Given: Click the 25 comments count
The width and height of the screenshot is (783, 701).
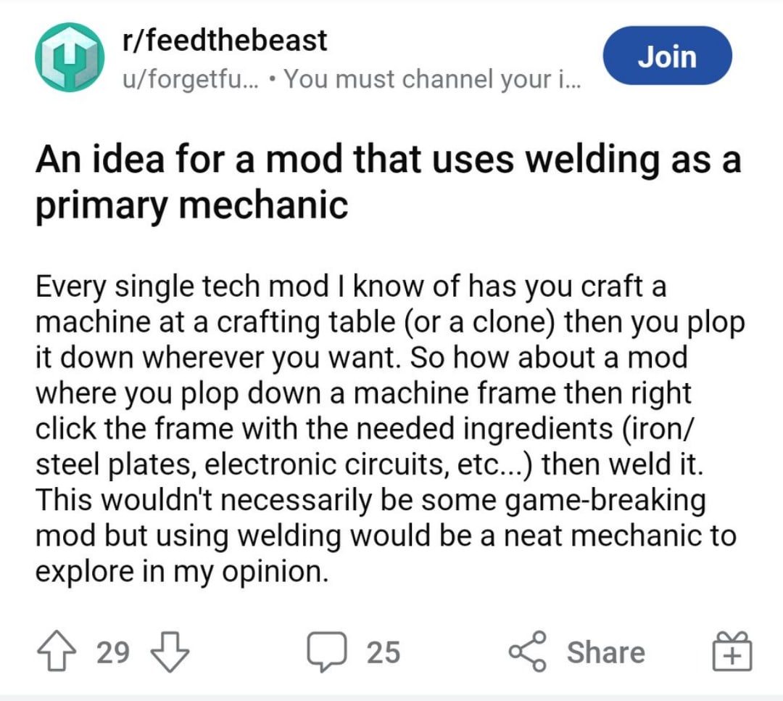Looking at the screenshot, I should click(383, 652).
